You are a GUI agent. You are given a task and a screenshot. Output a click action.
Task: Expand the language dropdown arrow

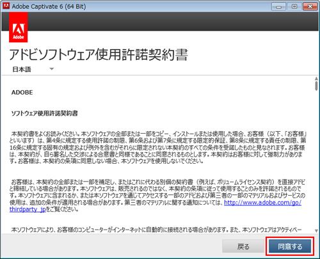[x=52, y=69]
